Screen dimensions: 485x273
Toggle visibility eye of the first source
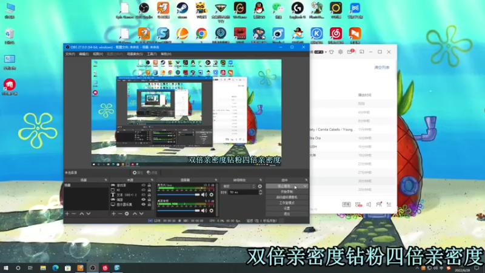click(x=143, y=186)
